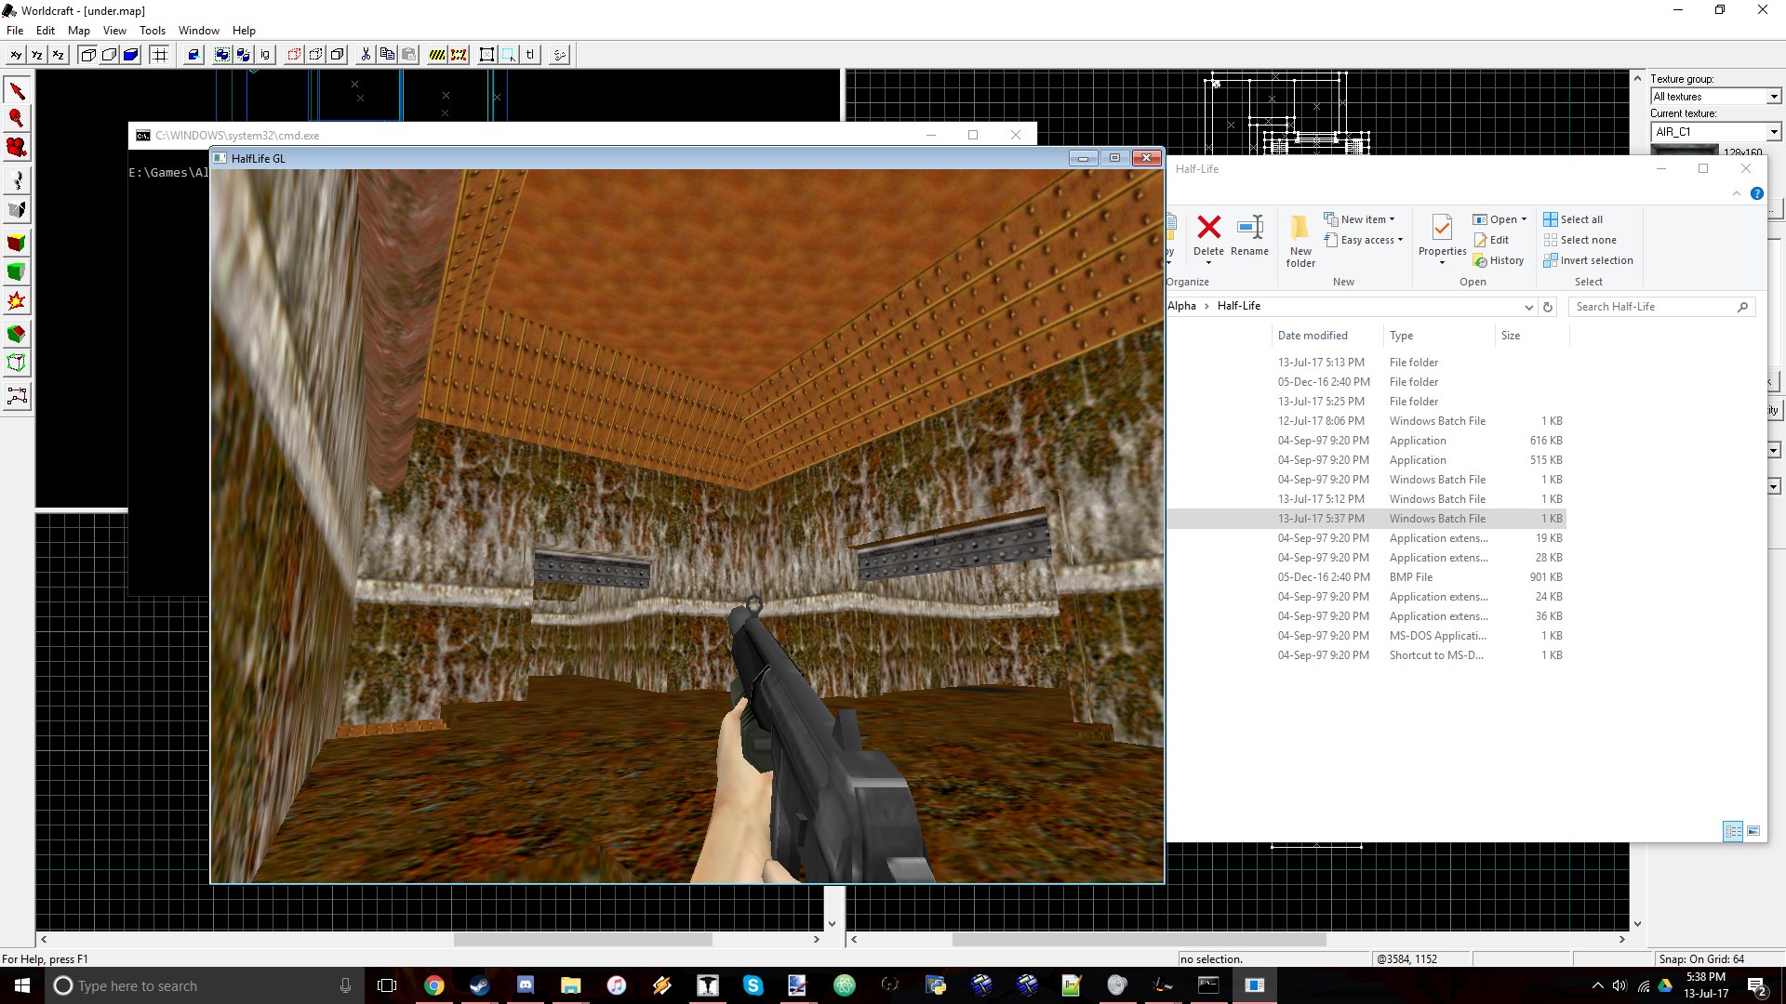Toggle selection handles mode button
This screenshot has width=1786, height=1004.
[486, 55]
